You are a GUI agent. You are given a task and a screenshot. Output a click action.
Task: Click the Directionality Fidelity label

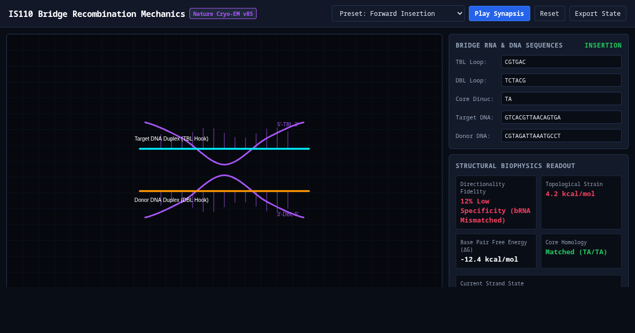[483, 188]
